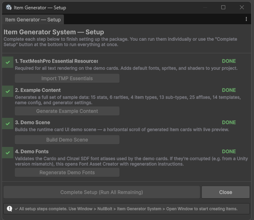Close the window with the title bar X

point(242,7)
